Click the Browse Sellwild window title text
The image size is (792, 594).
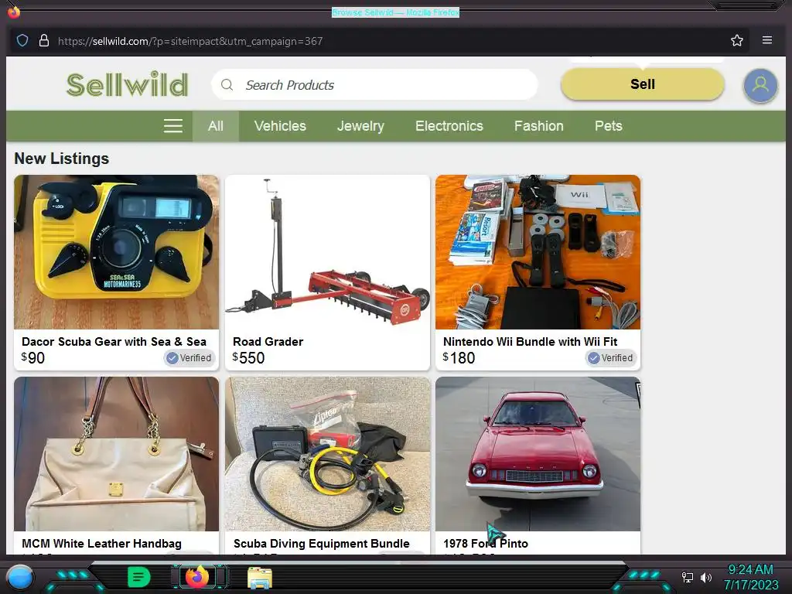[395, 12]
